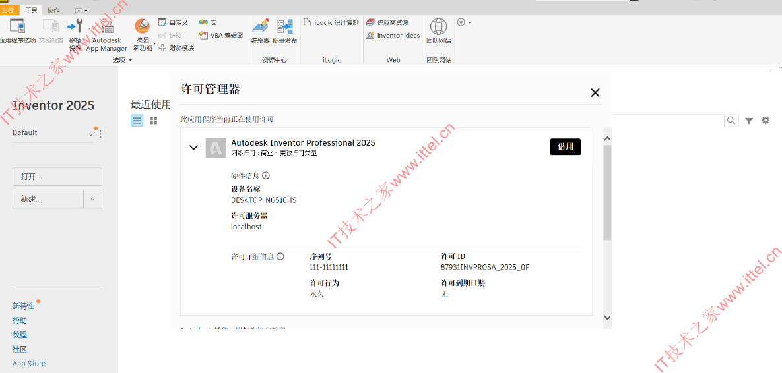Open ribbon panel display dropdown at right
Image resolution: width=782 pixels, height=373 pixels.
464,22
